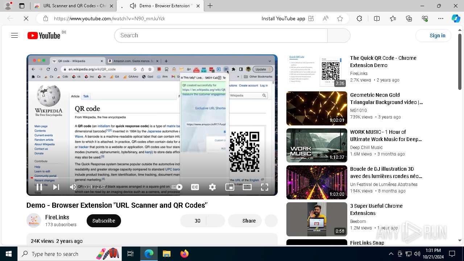Open more actions menu beside Share
The width and height of the screenshot is (464, 261).
271,221
